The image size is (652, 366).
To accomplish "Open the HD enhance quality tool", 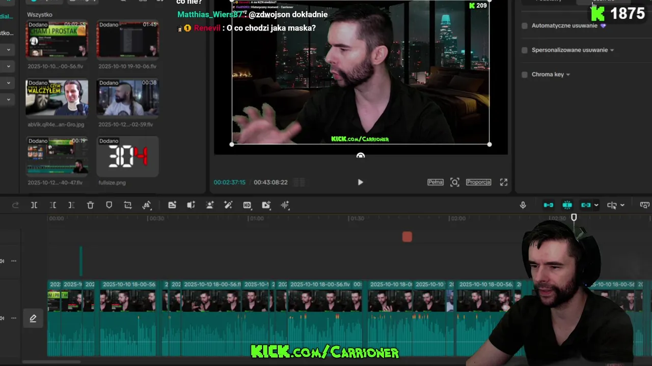I will (247, 205).
